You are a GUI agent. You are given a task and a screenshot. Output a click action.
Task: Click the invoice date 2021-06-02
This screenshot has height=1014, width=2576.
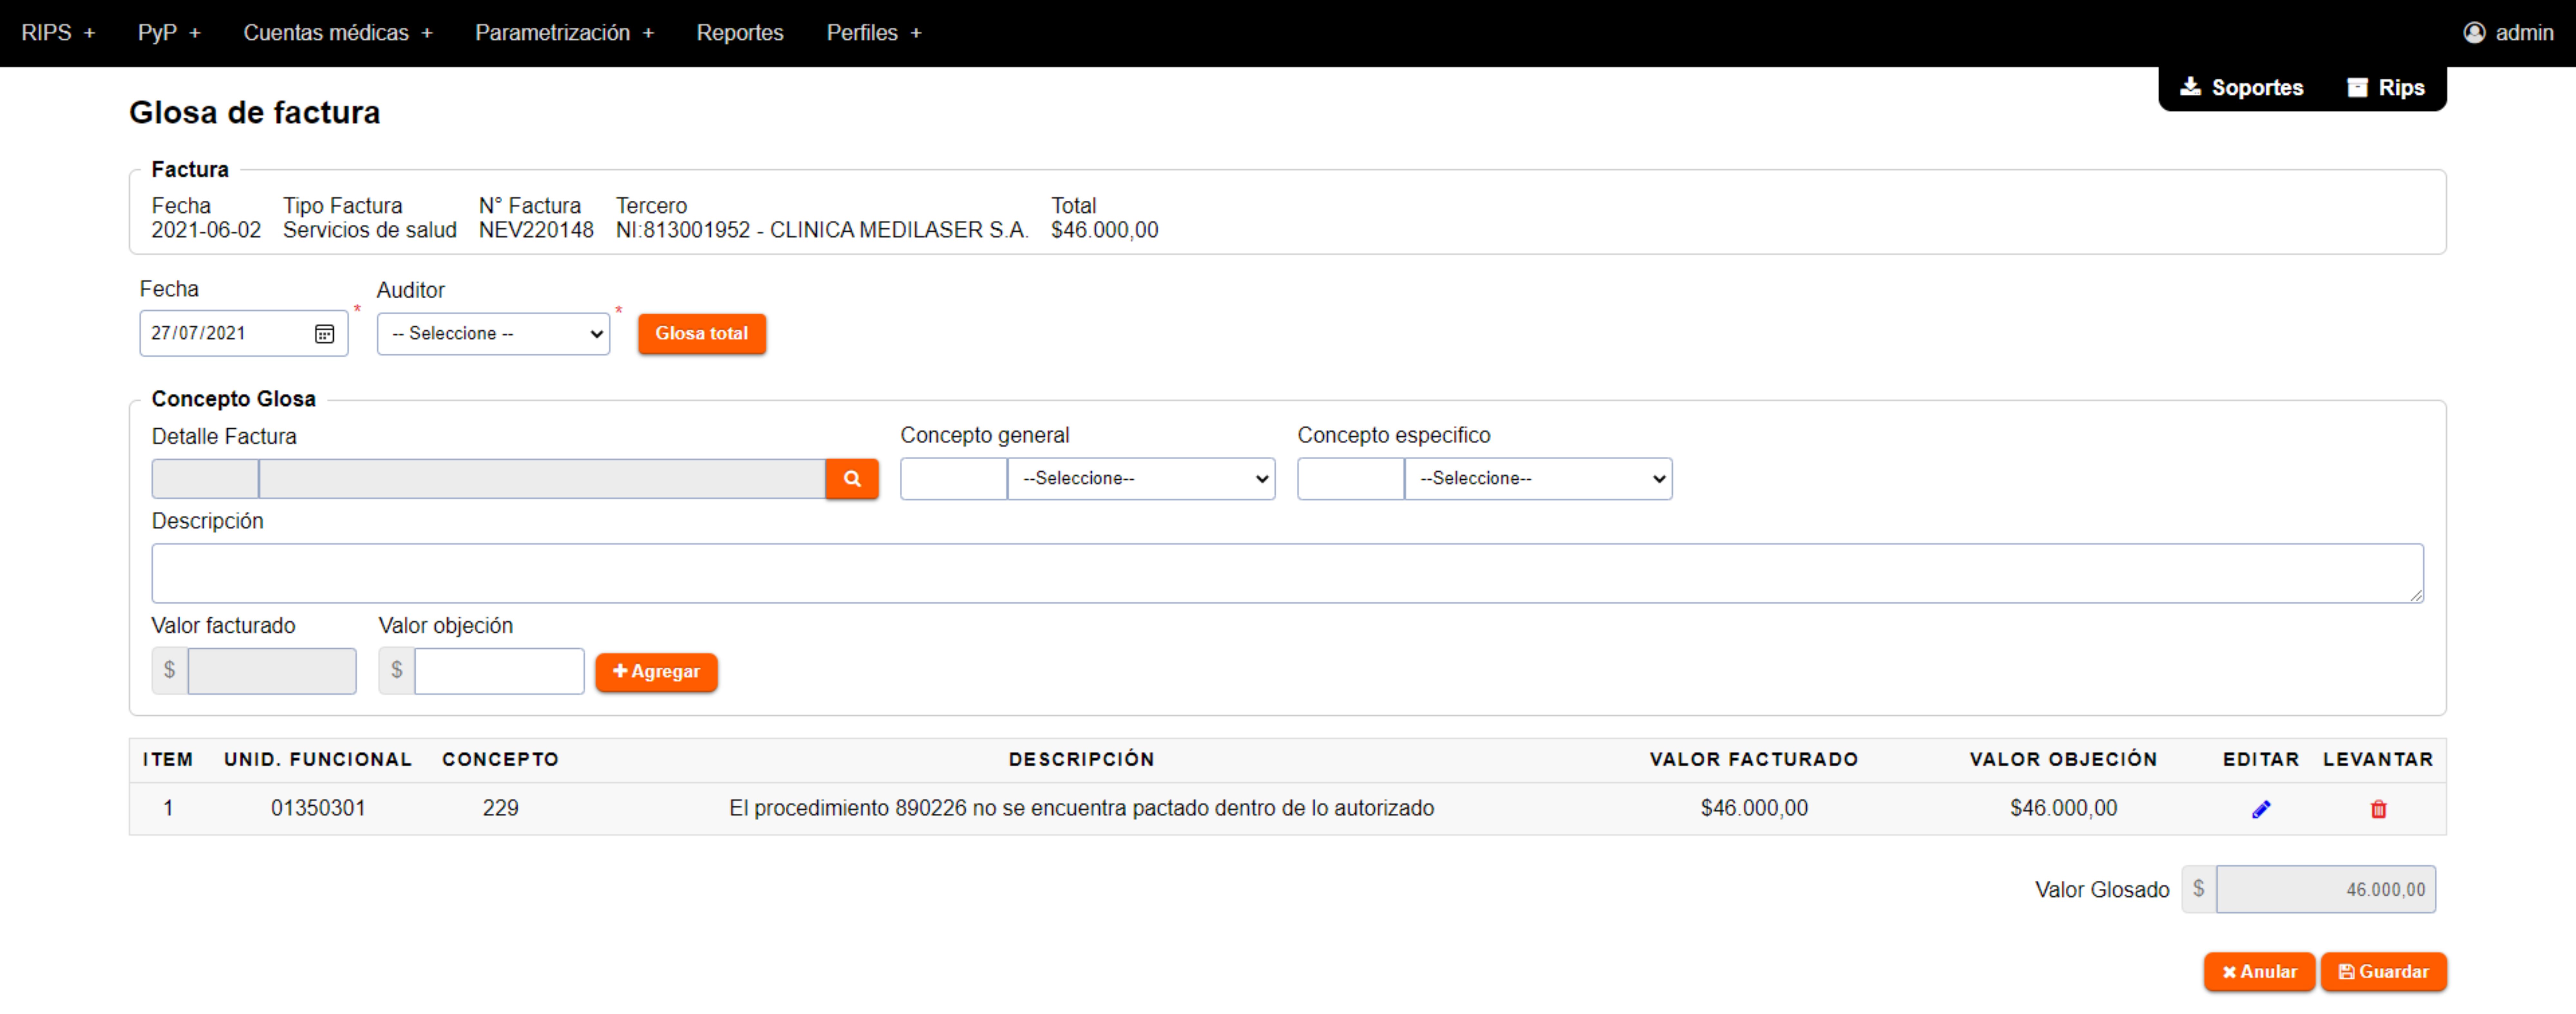coord(206,230)
